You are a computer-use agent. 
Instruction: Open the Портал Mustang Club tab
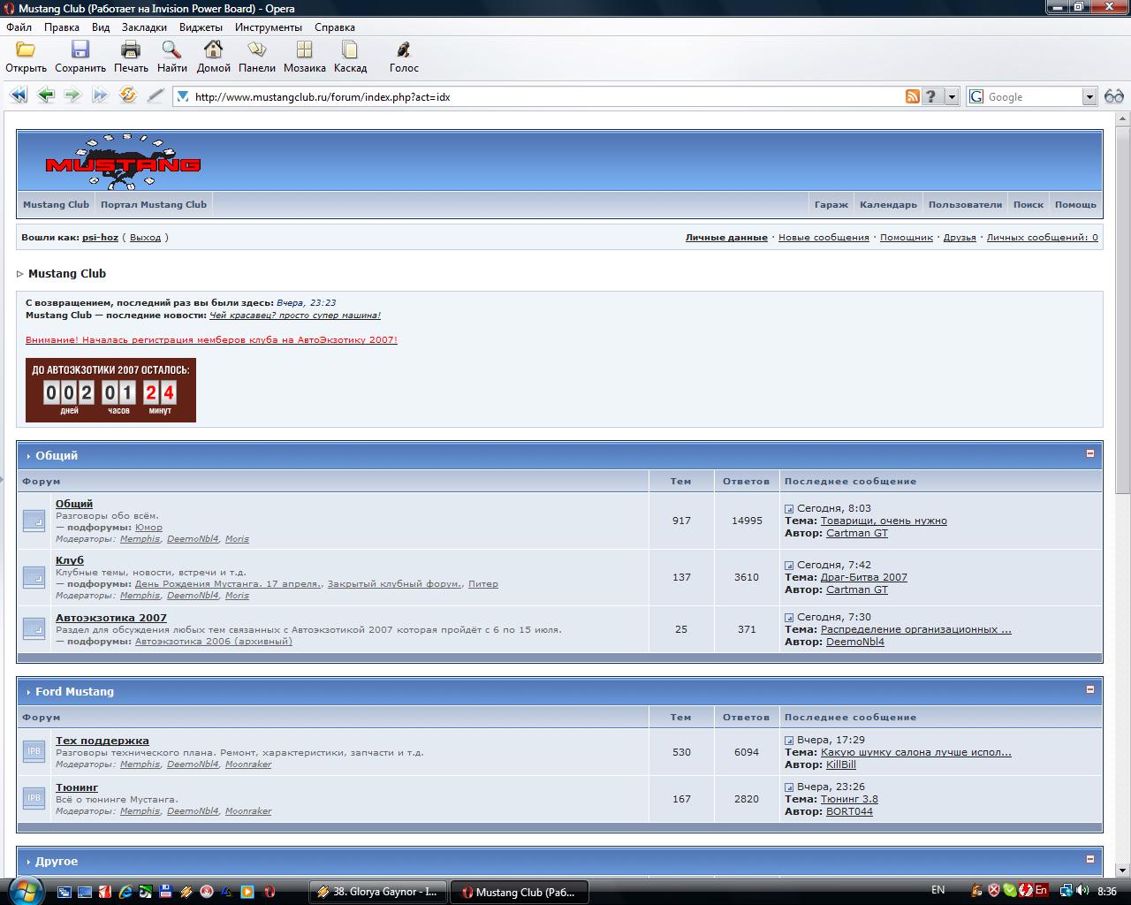point(154,204)
